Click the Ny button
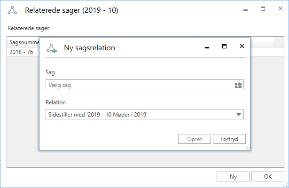This screenshot has height=188, width=289. [233, 177]
